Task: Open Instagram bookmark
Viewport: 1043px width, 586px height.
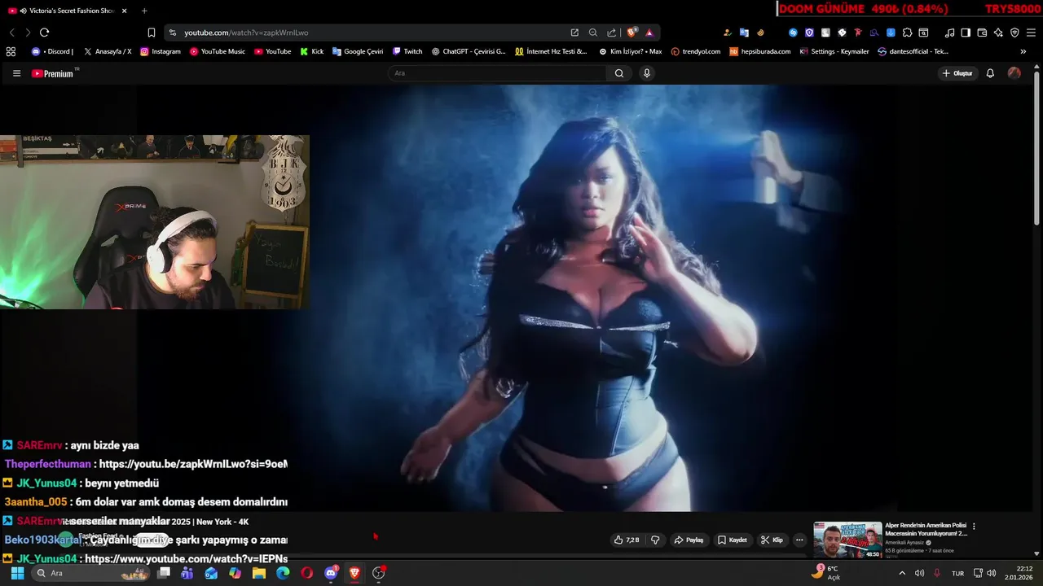Action: click(x=161, y=51)
